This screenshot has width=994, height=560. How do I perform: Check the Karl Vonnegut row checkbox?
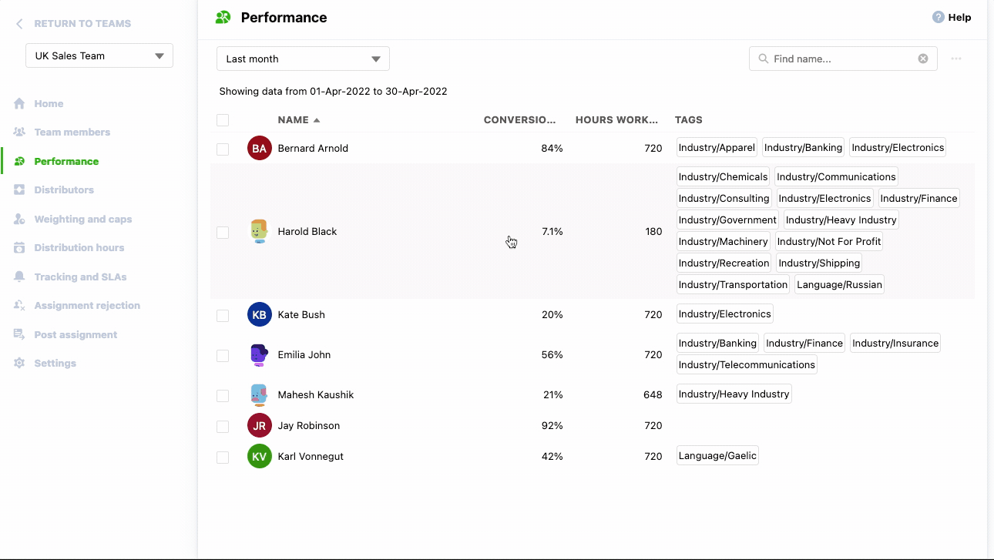(x=223, y=458)
